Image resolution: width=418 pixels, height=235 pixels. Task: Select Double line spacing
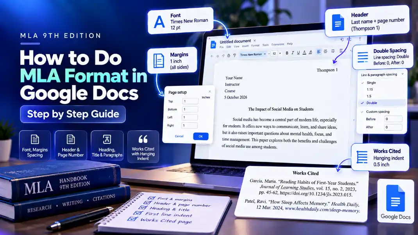(x=381, y=103)
